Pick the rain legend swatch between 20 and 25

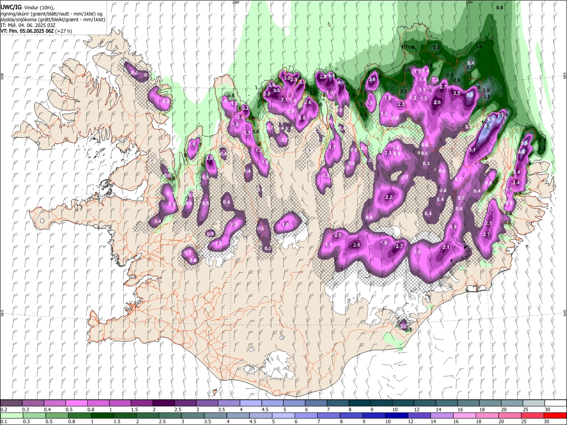[x=510, y=416]
